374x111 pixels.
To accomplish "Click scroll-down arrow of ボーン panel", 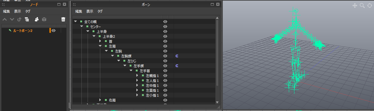I will point(217,102).
